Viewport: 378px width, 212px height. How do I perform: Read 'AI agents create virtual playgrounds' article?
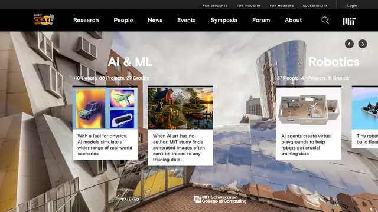[307, 145]
